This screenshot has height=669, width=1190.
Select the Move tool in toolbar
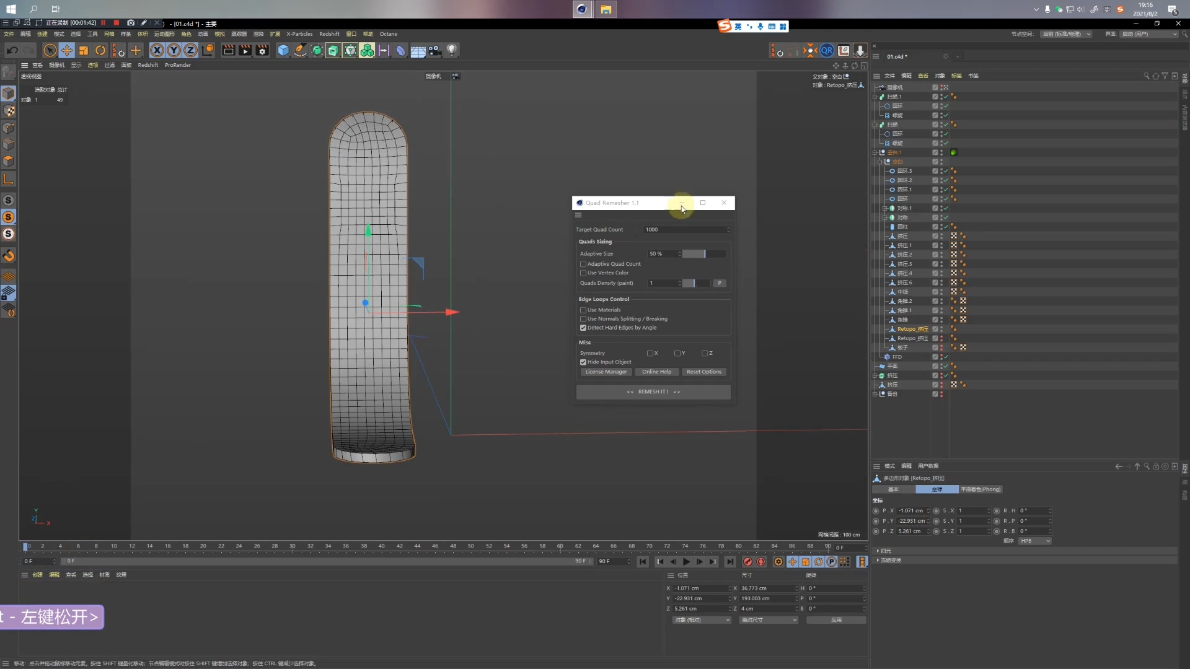coord(67,51)
